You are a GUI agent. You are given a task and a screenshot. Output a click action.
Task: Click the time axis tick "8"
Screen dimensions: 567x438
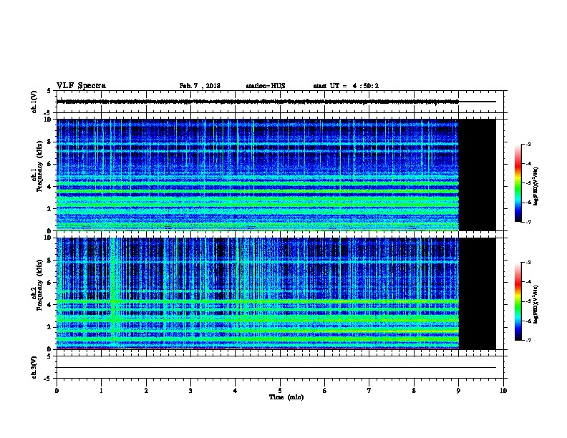(x=414, y=391)
